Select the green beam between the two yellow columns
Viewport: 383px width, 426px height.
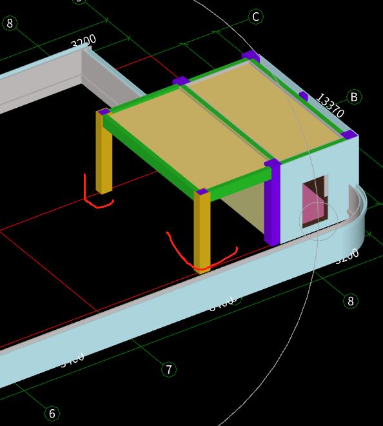(x=150, y=159)
